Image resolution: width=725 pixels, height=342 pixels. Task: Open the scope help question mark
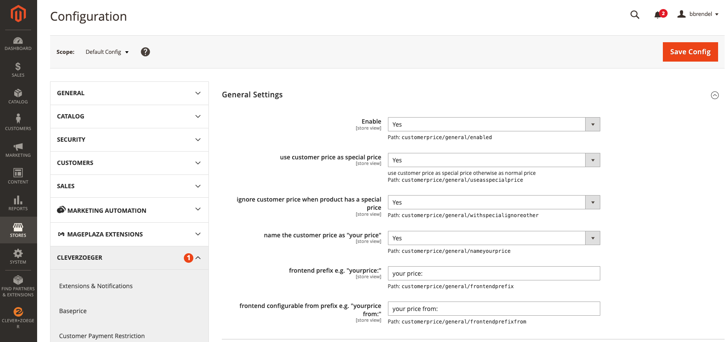[145, 52]
